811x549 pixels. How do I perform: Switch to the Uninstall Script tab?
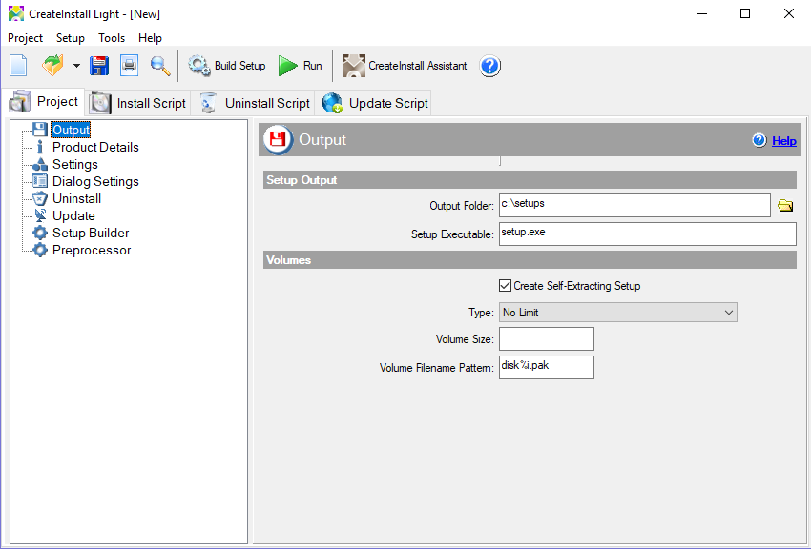(x=254, y=103)
